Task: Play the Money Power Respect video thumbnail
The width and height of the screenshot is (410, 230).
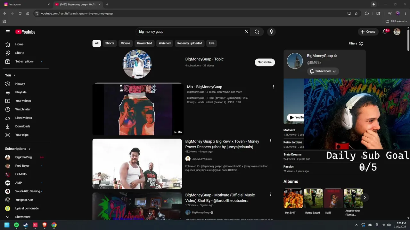Action: point(137,164)
